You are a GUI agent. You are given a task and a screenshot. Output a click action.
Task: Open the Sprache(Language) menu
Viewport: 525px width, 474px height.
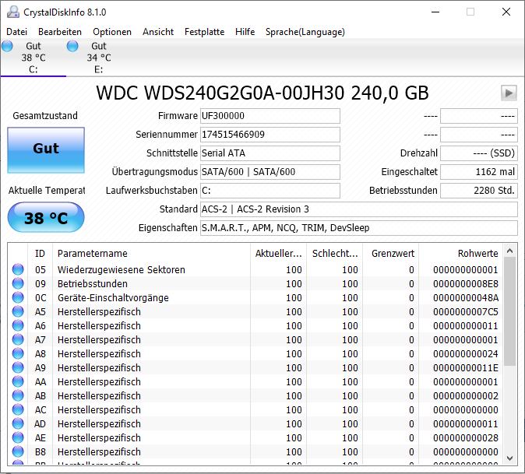click(x=305, y=32)
